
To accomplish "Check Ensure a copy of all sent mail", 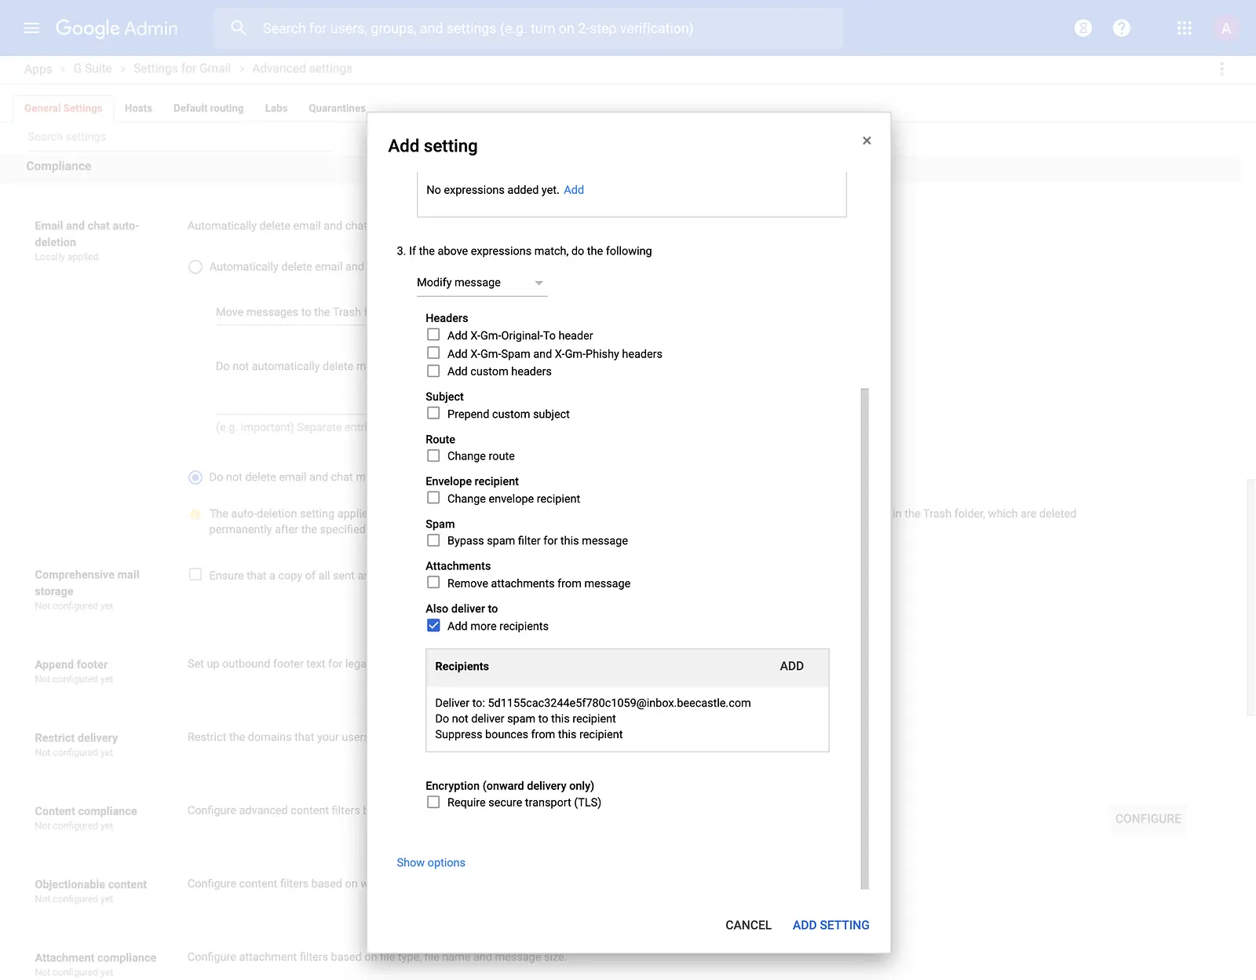I will tap(195, 575).
